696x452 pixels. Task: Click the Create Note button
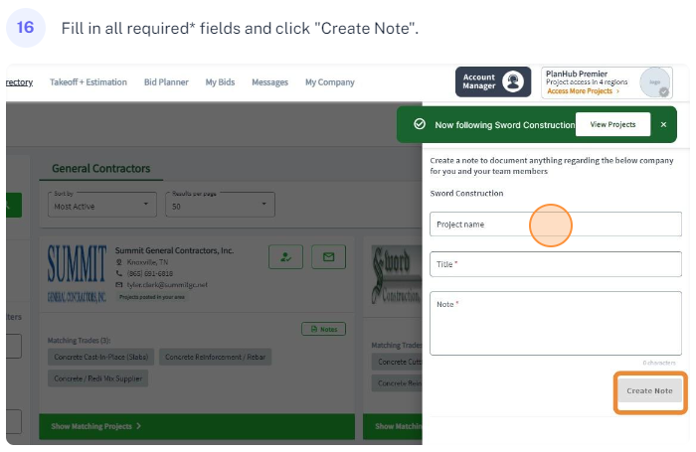tap(650, 390)
